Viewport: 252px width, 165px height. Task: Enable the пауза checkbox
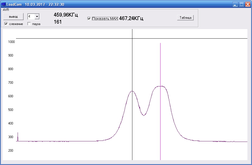[x=29, y=24]
